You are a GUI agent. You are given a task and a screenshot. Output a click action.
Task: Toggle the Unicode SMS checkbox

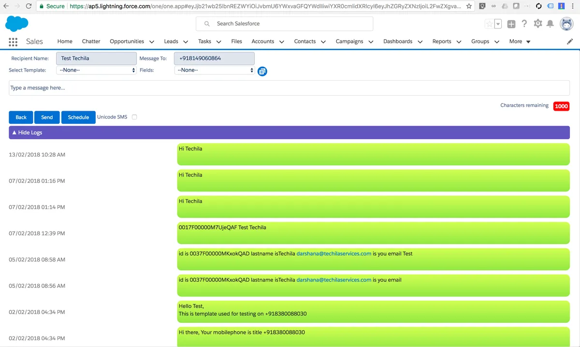pyautogui.click(x=134, y=117)
